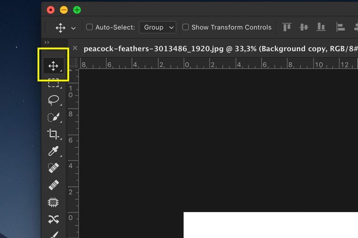Open the Move tool preset picker chevron
358x238 pixels.
(74, 28)
